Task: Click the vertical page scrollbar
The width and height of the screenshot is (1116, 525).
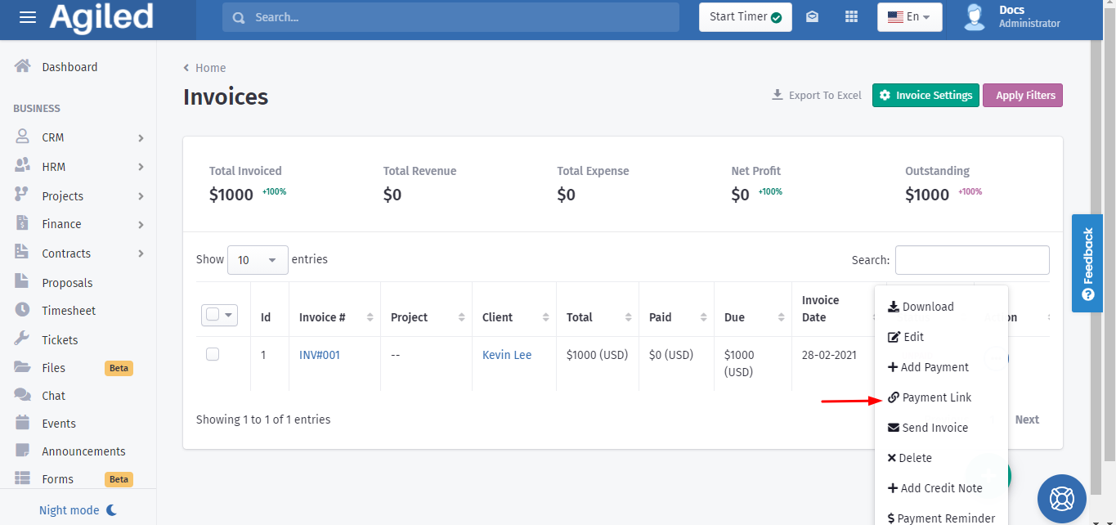Action: [x=1096, y=245]
